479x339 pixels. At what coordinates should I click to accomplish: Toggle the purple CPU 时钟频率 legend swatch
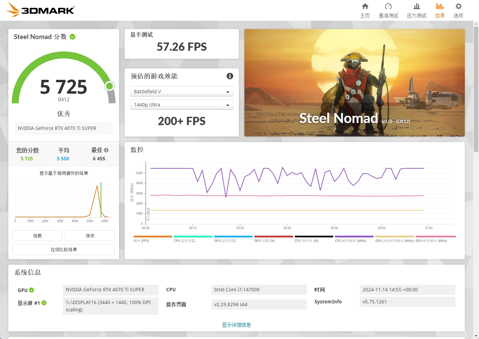tap(354, 237)
